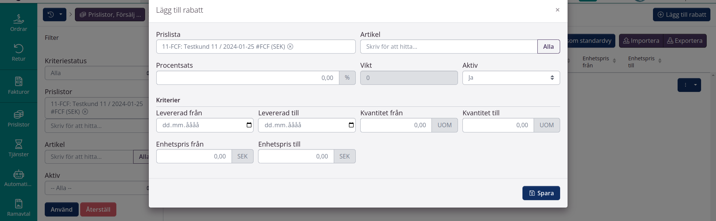
Task: Remove selected Prislista in dialog
Action: [290, 47]
